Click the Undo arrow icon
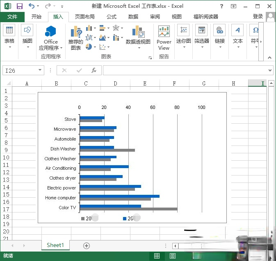 tap(31, 6)
